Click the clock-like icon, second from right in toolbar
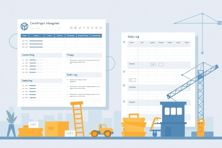The height and width of the screenshot is (148, 222). click(x=97, y=28)
